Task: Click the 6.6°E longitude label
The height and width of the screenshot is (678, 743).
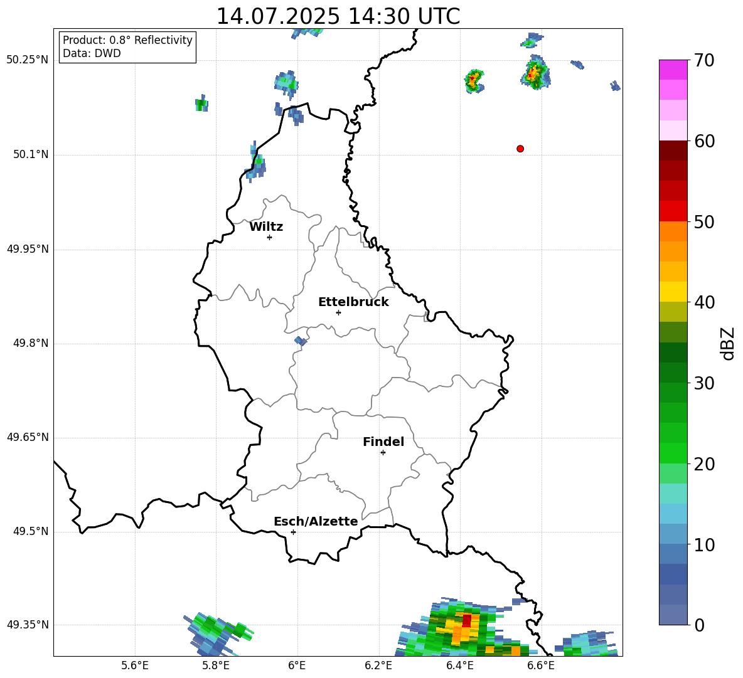Action: point(541,665)
